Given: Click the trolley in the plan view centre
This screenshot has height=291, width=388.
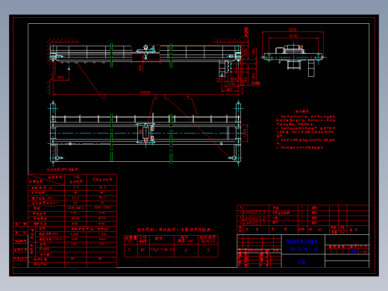Looking at the screenshot, I should [146, 133].
